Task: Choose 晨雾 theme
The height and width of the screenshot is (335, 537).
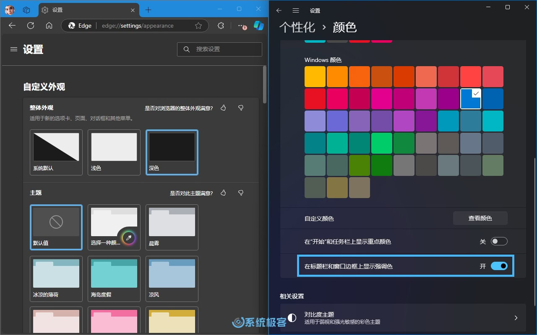Action: pos(172,227)
